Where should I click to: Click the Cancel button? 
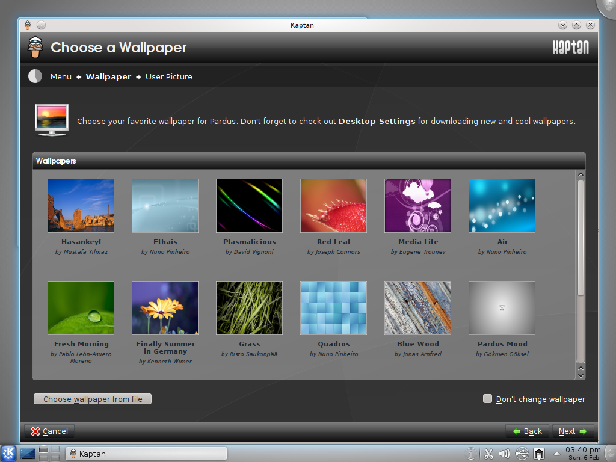click(49, 431)
